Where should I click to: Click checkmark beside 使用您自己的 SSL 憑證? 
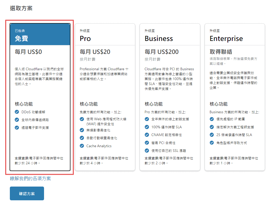point(147,151)
